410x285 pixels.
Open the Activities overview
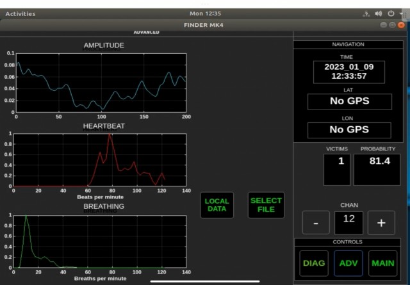pos(20,14)
